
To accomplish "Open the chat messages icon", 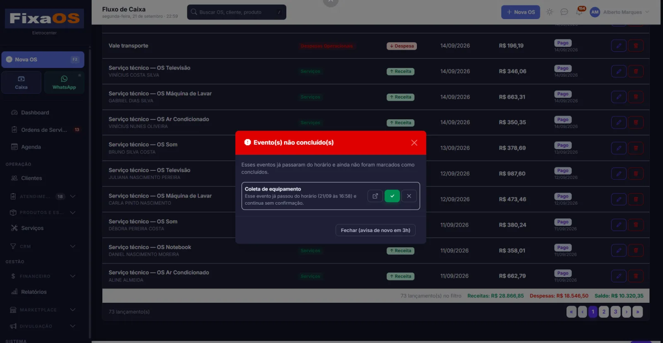I will tap(564, 12).
